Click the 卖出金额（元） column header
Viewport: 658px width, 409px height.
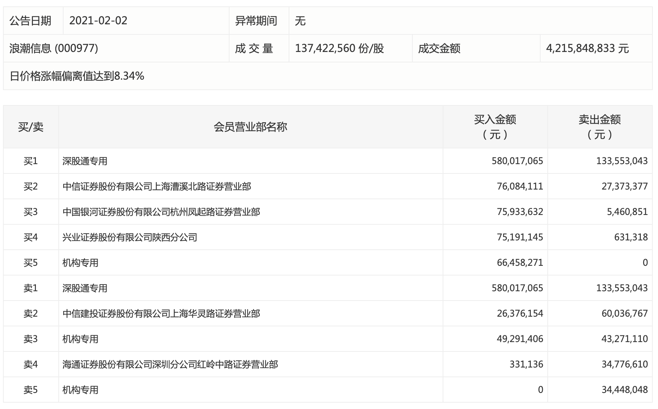(x=600, y=127)
